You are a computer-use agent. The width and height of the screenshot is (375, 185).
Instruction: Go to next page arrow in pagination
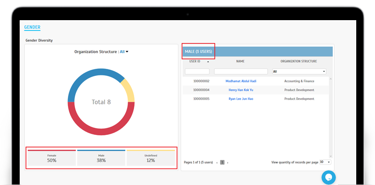(x=228, y=163)
